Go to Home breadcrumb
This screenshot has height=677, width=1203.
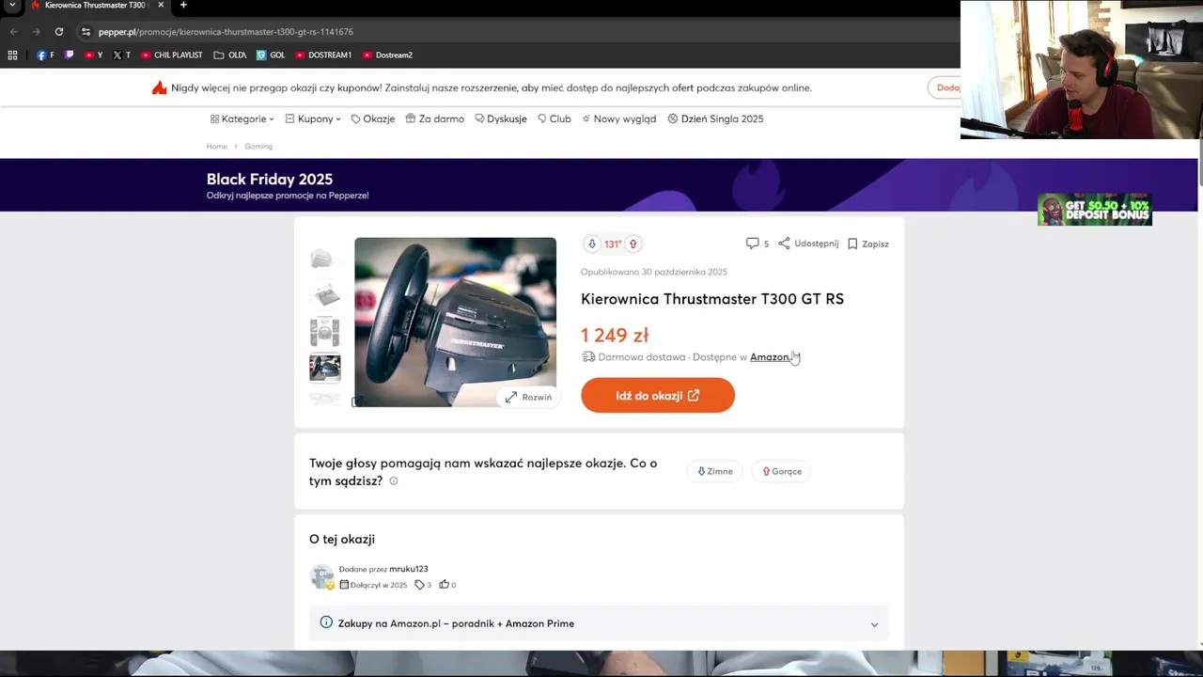217,147
